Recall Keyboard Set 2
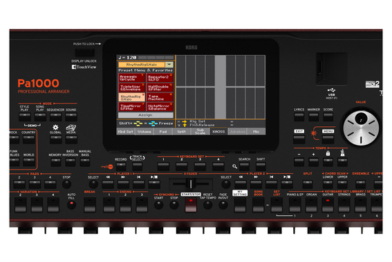 click(x=182, y=167)
